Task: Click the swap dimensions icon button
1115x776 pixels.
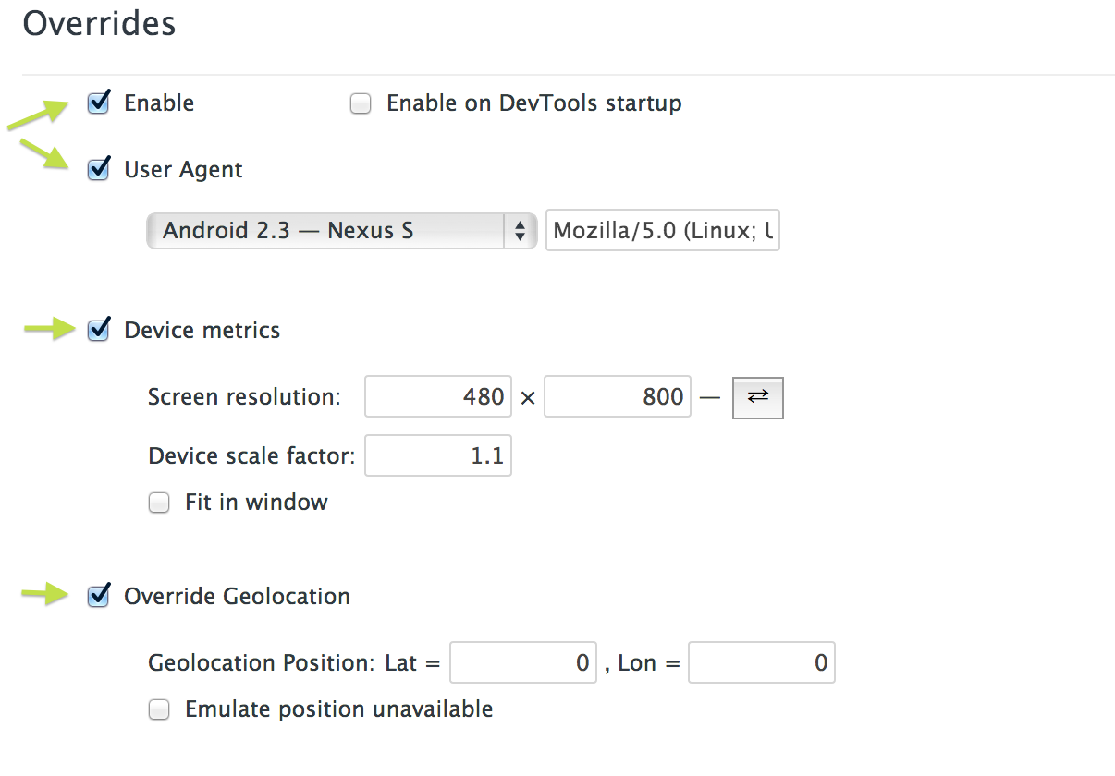Action: 758,397
